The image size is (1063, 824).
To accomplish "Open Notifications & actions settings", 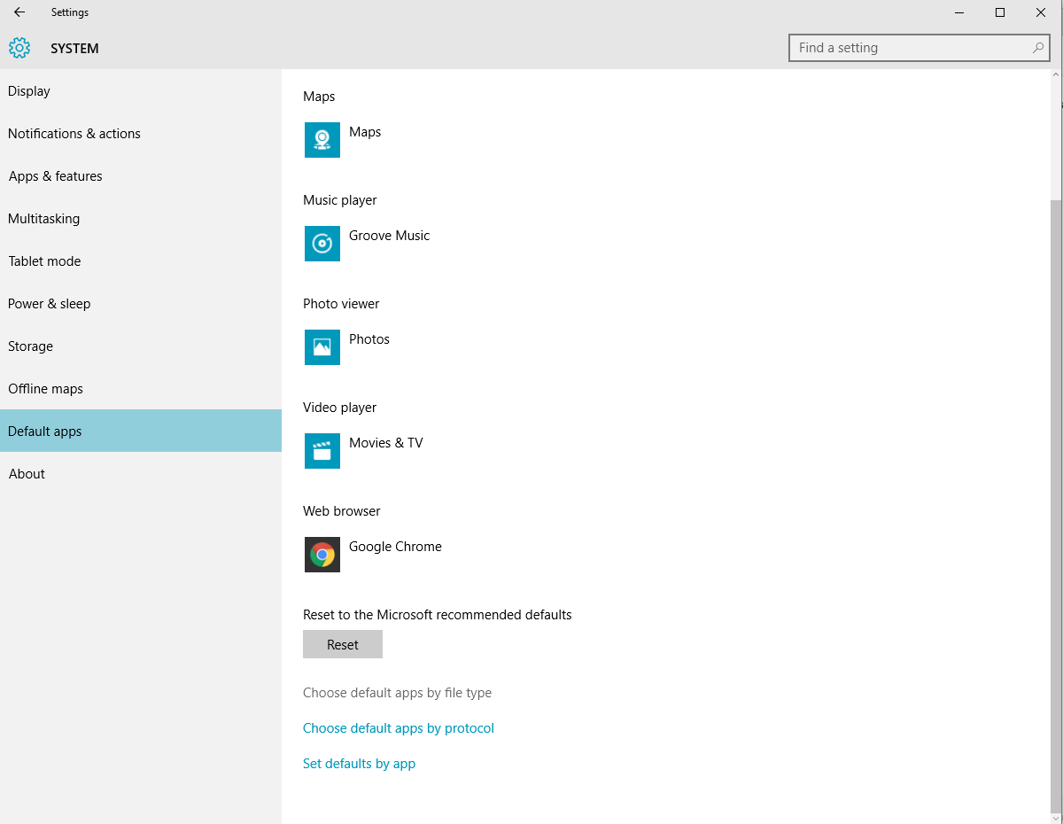I will tap(74, 133).
